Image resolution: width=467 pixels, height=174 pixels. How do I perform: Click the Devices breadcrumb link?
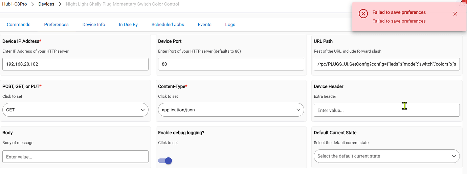[46, 4]
